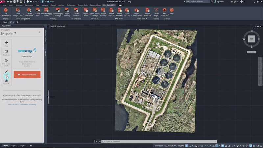Click status bar customization menu icon
263x148 pixels.
[x=261, y=146]
